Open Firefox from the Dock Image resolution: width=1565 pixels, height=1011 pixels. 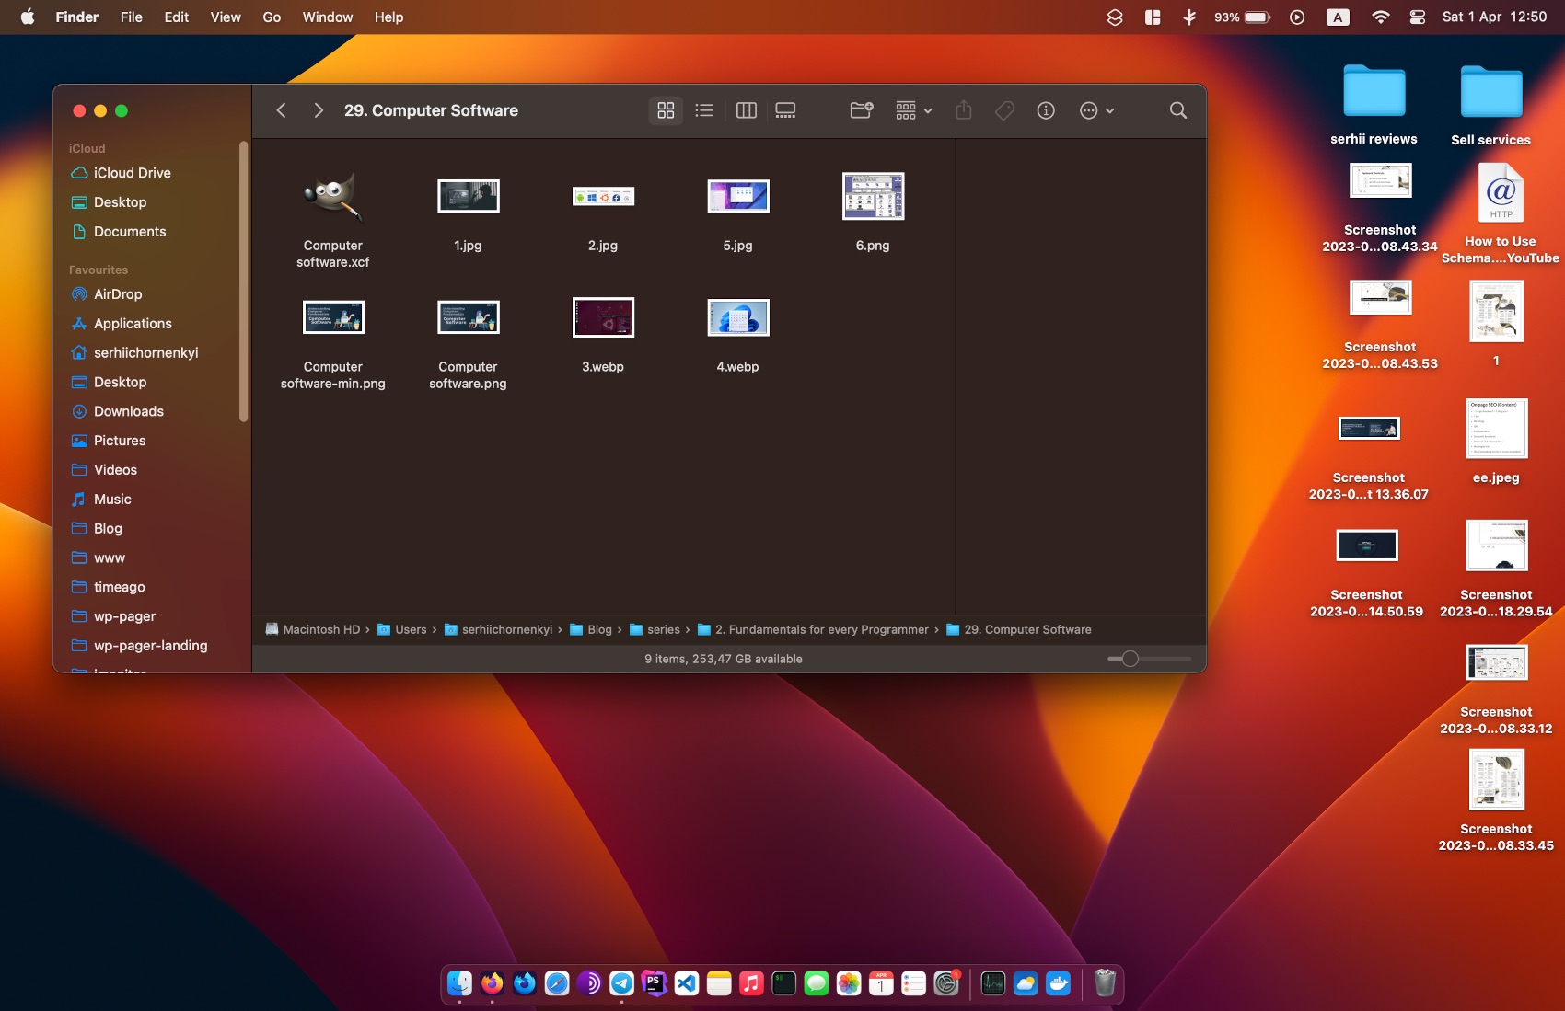[x=492, y=983]
